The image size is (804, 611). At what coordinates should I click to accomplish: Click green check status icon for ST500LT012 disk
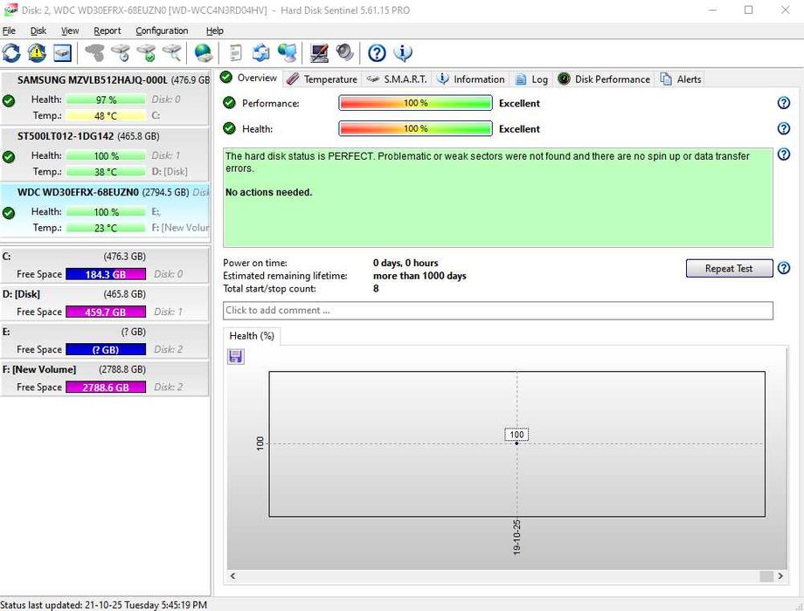tap(9, 157)
